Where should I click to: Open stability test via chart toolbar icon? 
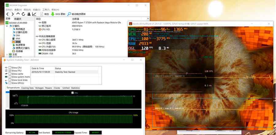coord(34,14)
